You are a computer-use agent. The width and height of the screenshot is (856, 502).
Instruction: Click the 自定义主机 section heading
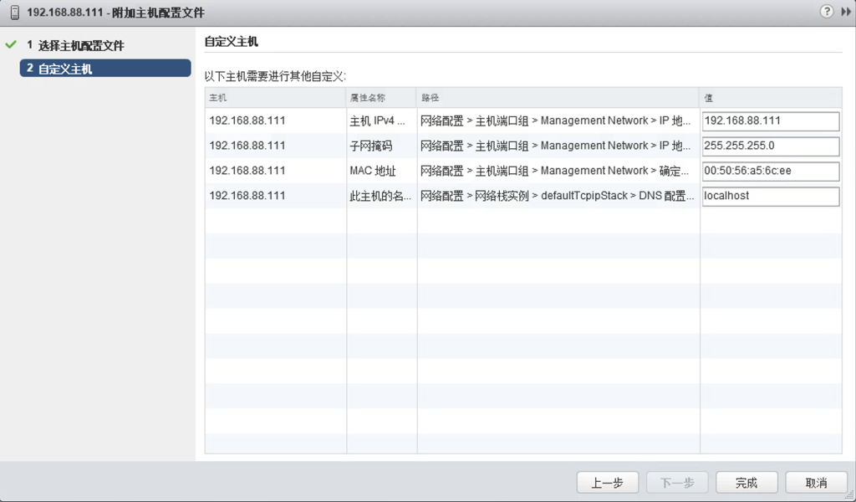click(232, 42)
